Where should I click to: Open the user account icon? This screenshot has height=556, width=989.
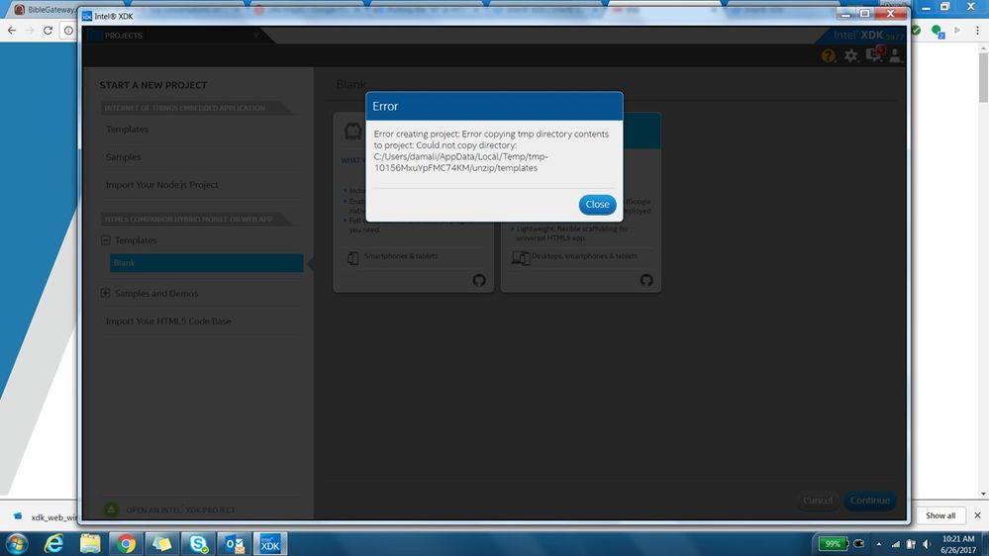point(895,56)
